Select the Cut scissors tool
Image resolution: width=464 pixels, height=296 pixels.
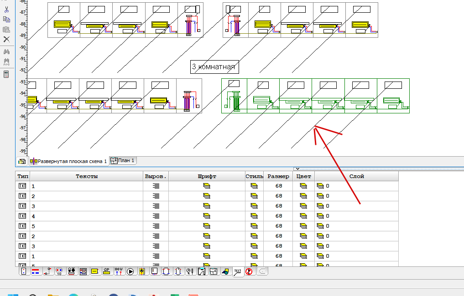pyautogui.click(x=6, y=10)
